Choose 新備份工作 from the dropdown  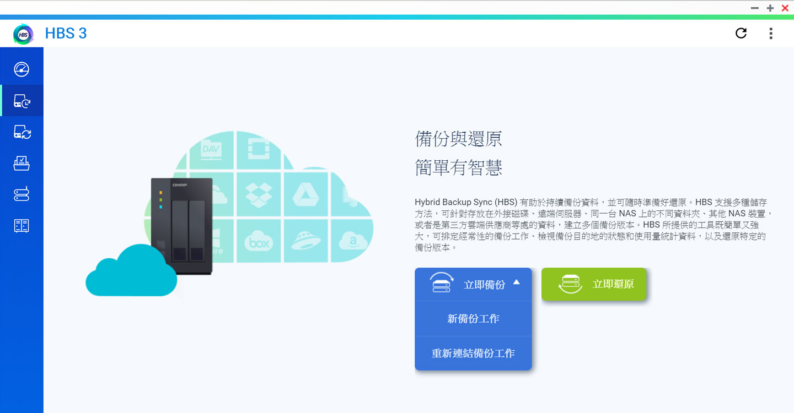473,319
